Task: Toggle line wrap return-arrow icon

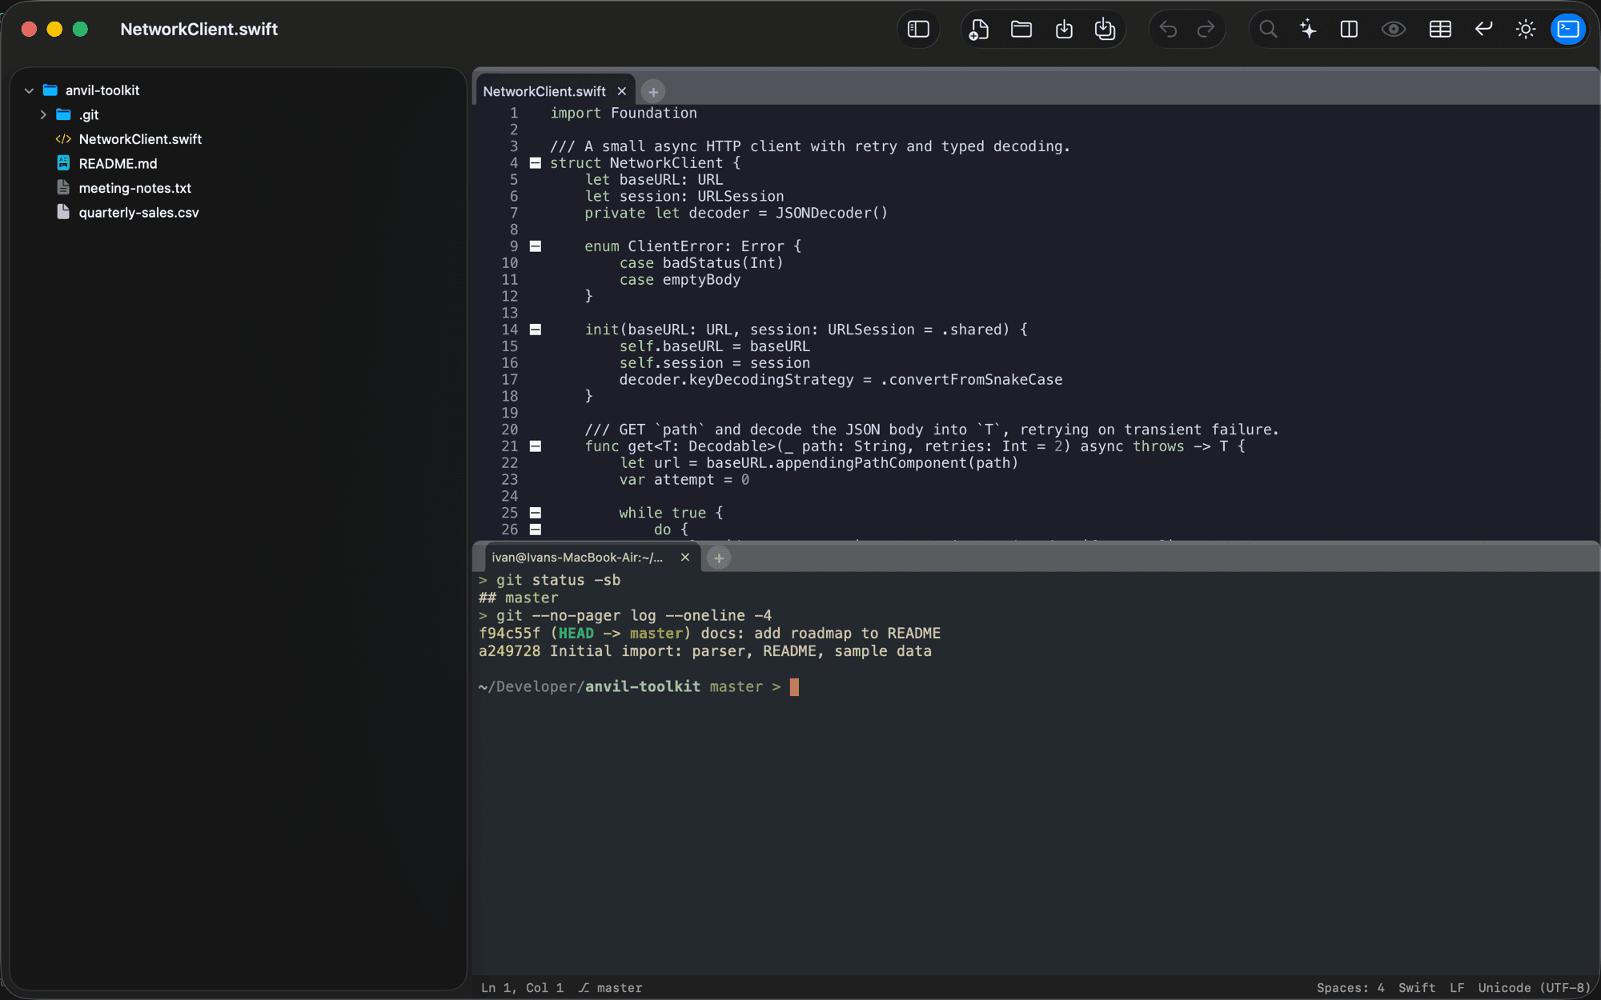Action: (1483, 30)
